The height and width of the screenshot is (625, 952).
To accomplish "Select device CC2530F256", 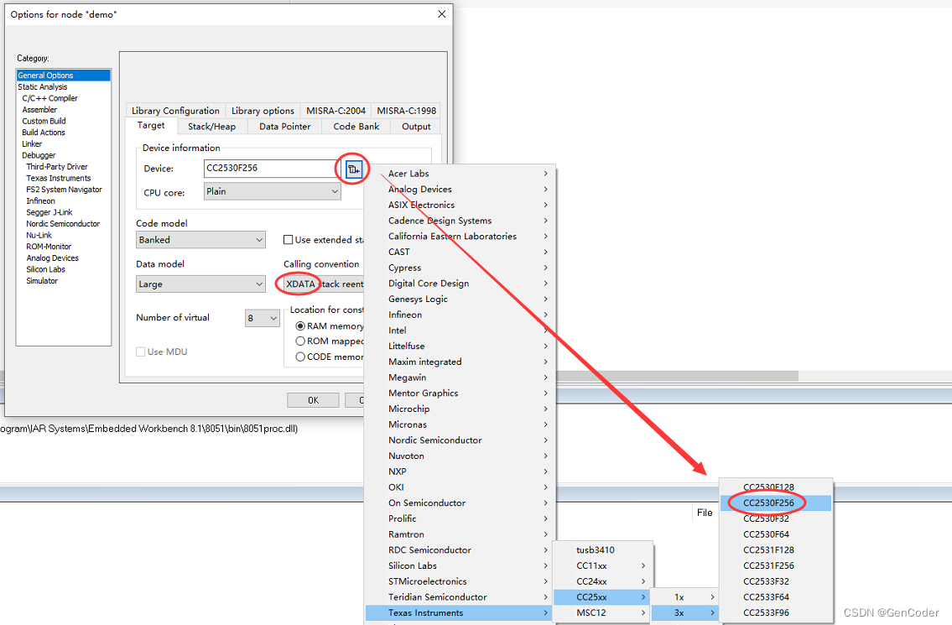I will [x=775, y=503].
